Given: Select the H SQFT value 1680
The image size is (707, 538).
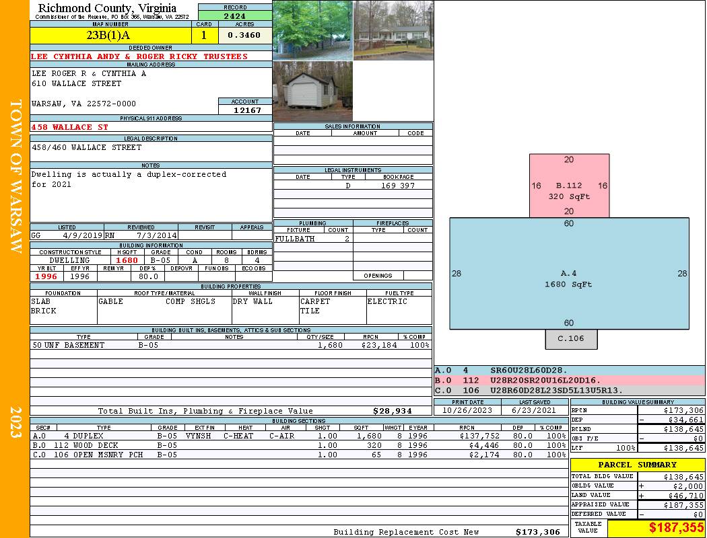Looking at the screenshot, I should pyautogui.click(x=127, y=260).
